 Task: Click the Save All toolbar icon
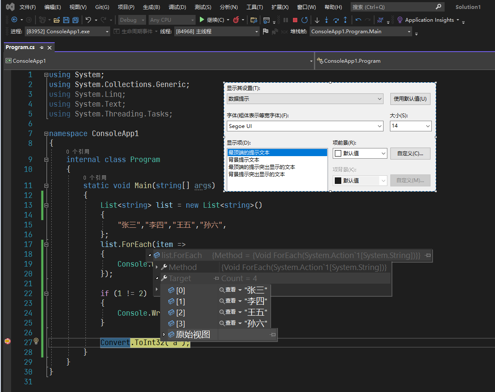[75, 20]
